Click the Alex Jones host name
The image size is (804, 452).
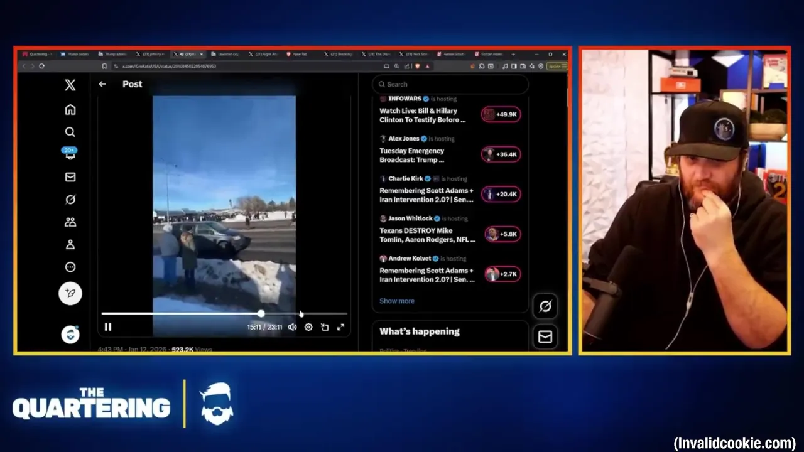(x=404, y=139)
